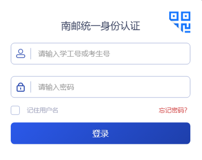Open the blue QR scan icon

point(180,22)
